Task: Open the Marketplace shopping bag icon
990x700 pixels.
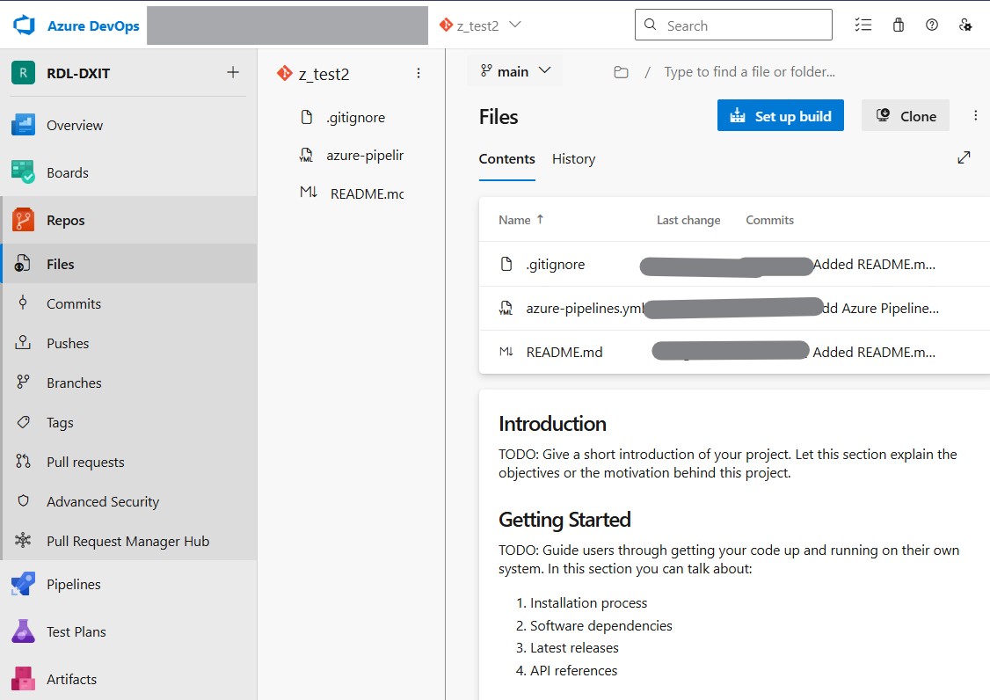Action: click(x=899, y=26)
